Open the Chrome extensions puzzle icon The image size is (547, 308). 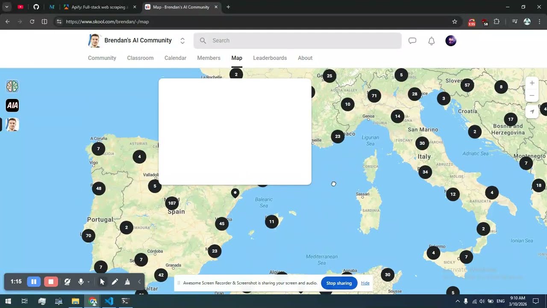tap(497, 21)
